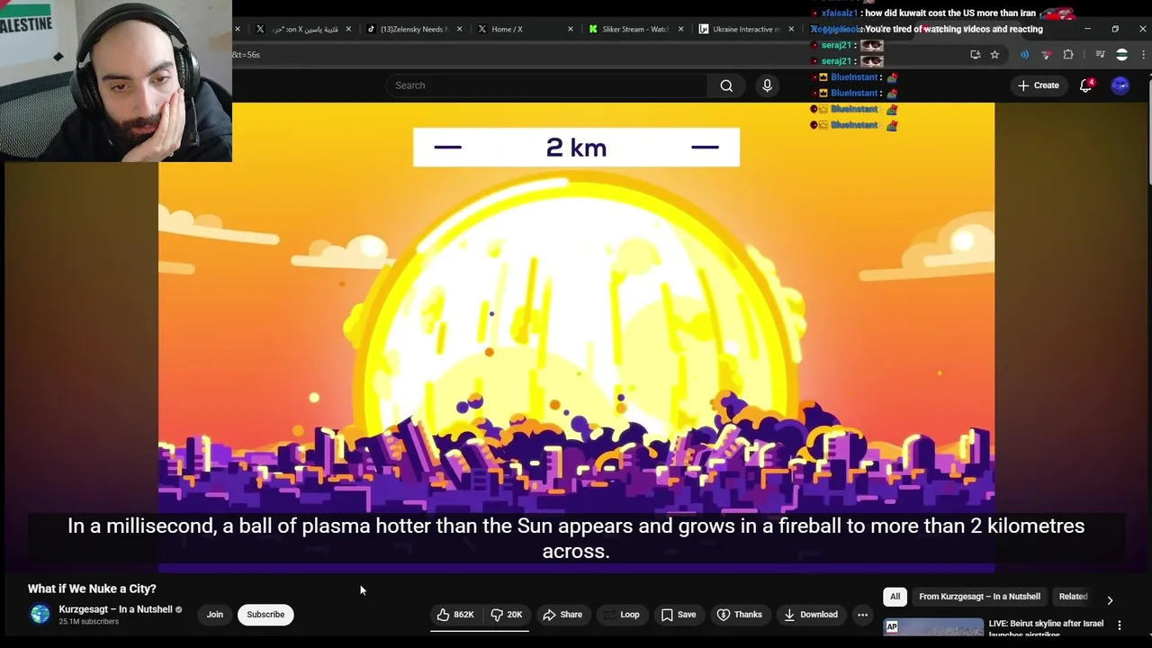Share this video
Viewport: 1152px width, 648px height.
(562, 615)
